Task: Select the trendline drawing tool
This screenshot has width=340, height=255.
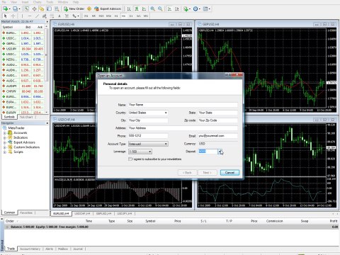Action: (x=37, y=16)
